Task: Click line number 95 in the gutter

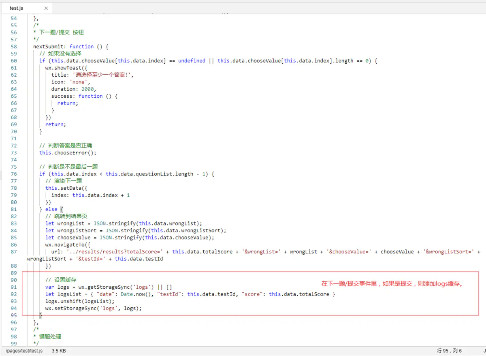Action: [13, 315]
